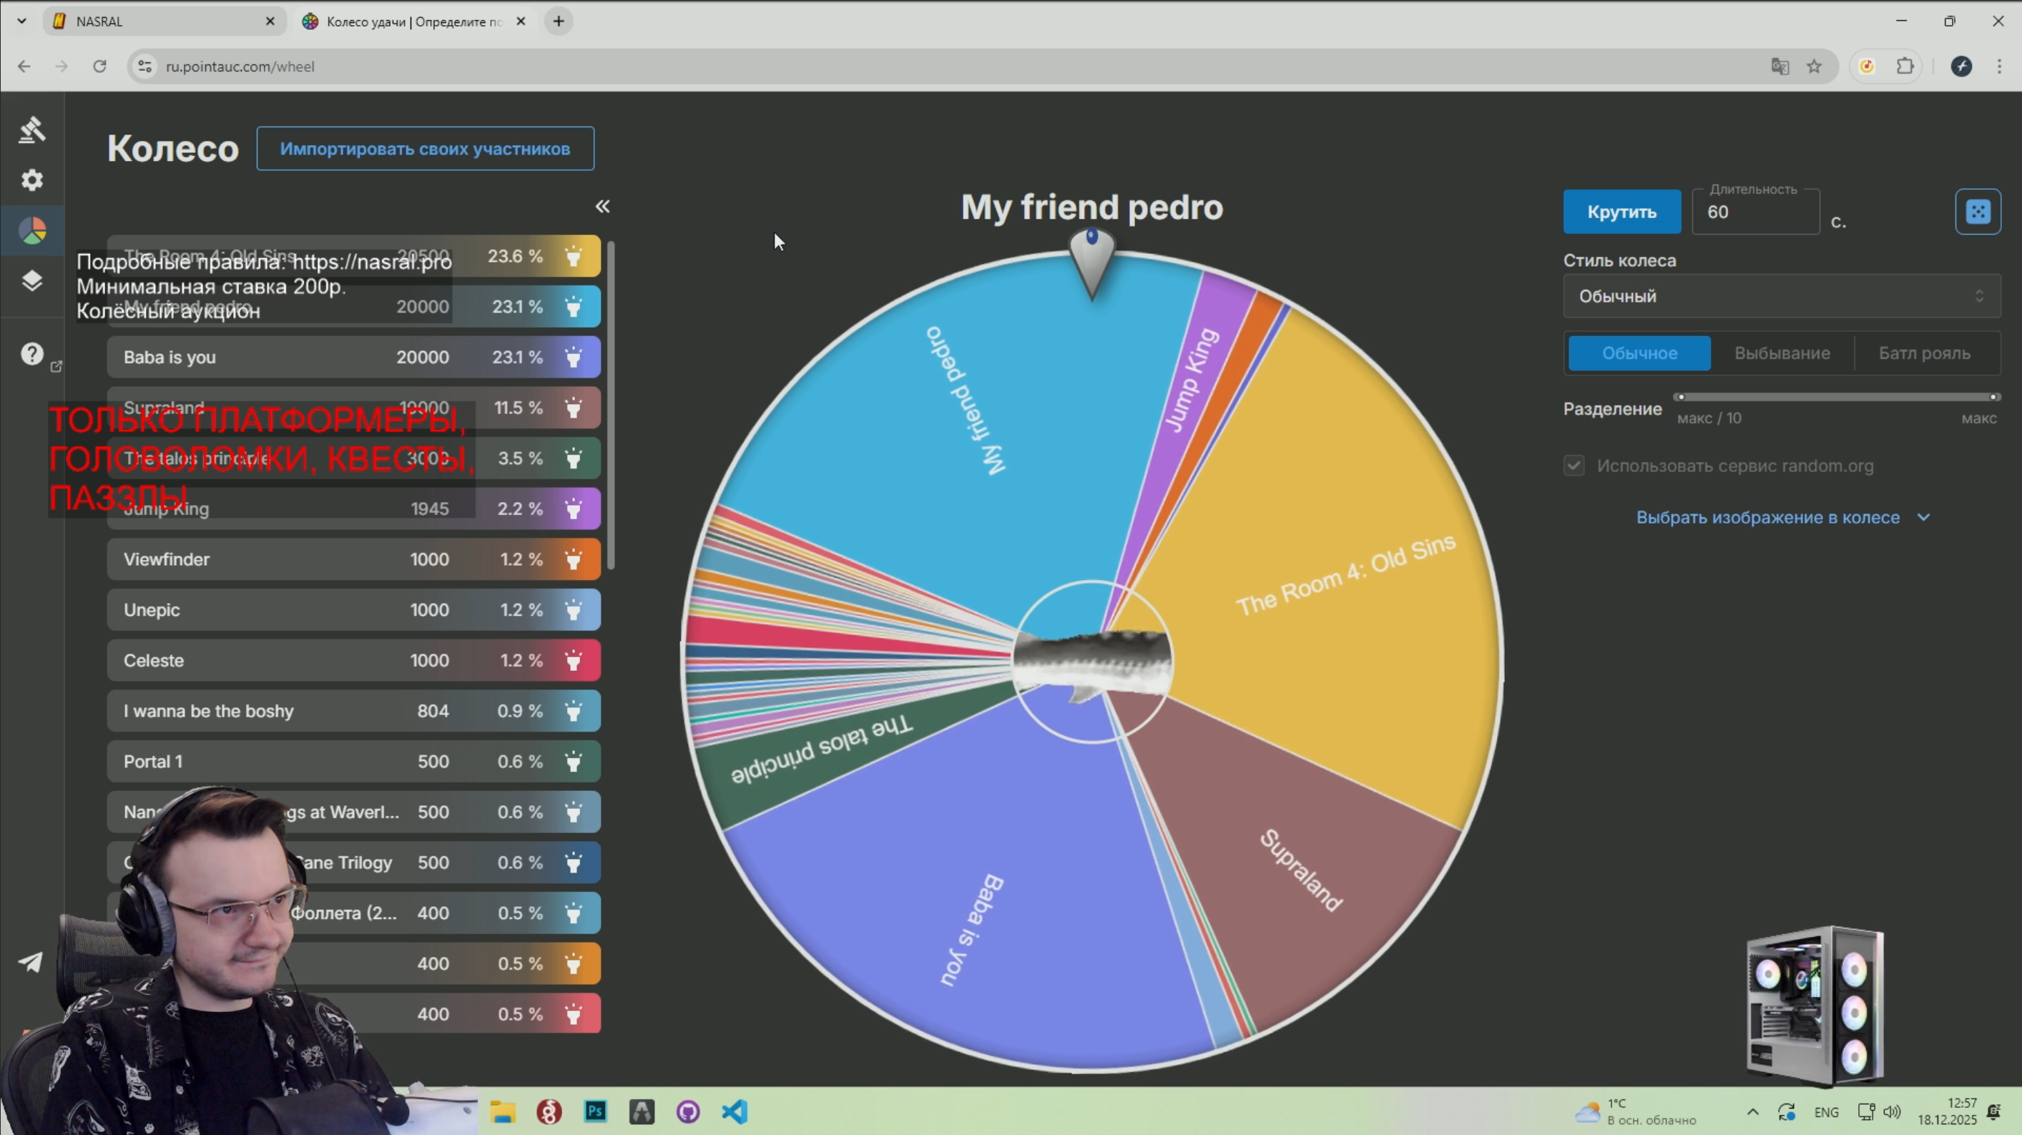Viewport: 2022px width, 1135px height.
Task: Select the Батл рояль wheel mode
Action: pos(1924,353)
